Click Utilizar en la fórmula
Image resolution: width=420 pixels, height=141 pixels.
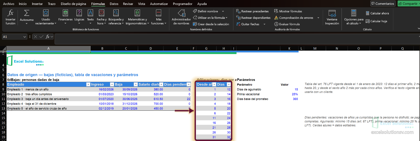coord(210,18)
